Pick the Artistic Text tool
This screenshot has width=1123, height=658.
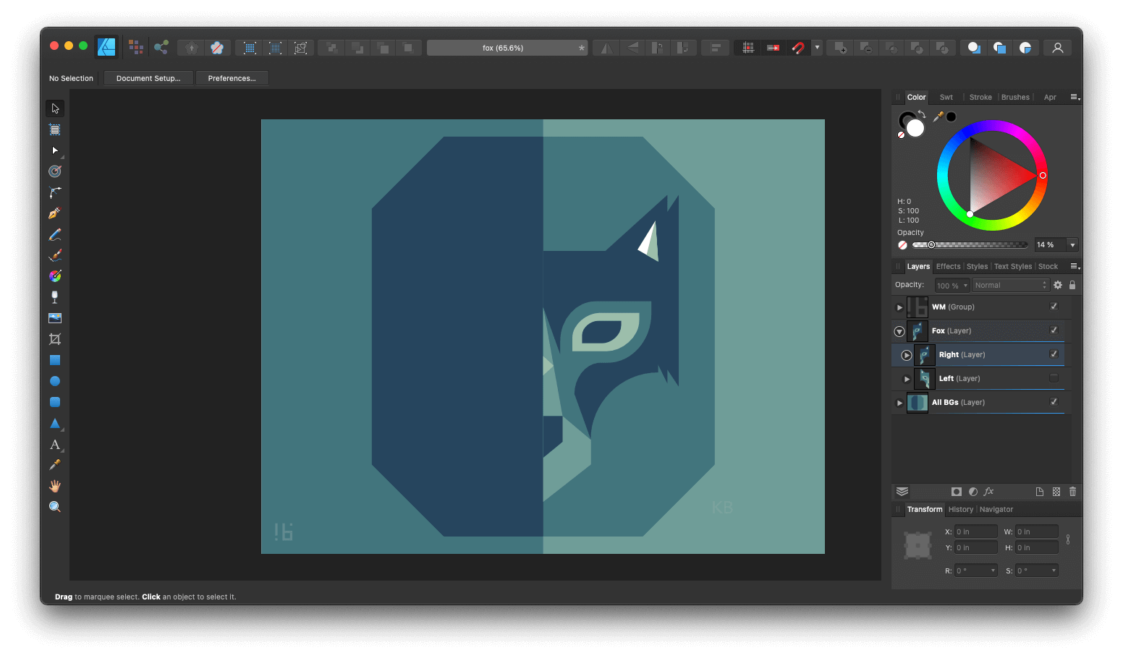point(54,444)
